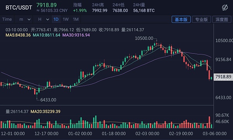Image resolution: width=233 pixels, height=140 pixels.
Task: Click the 基本版 button
Action: [x=181, y=19]
